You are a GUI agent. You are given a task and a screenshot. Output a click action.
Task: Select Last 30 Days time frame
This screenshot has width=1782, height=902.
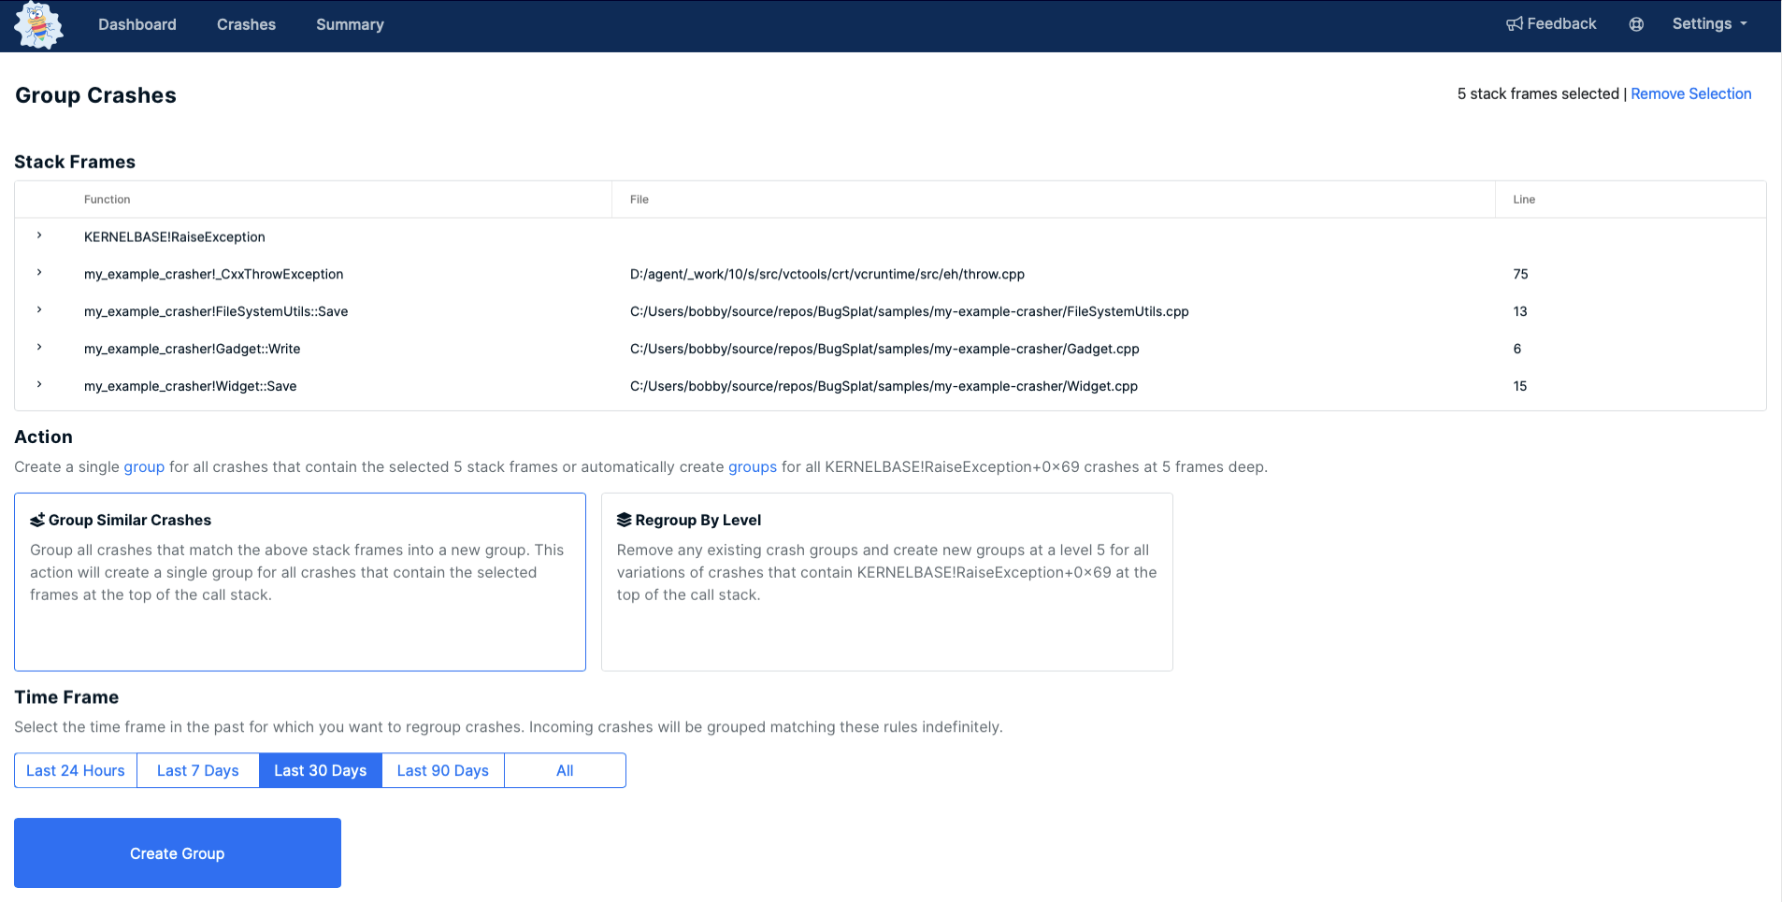point(321,770)
